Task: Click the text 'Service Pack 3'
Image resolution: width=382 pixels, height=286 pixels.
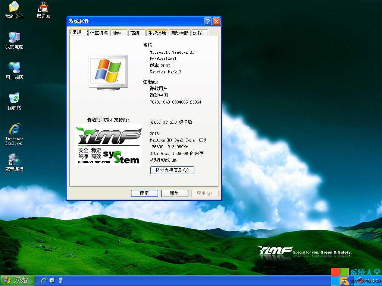Action: click(165, 72)
